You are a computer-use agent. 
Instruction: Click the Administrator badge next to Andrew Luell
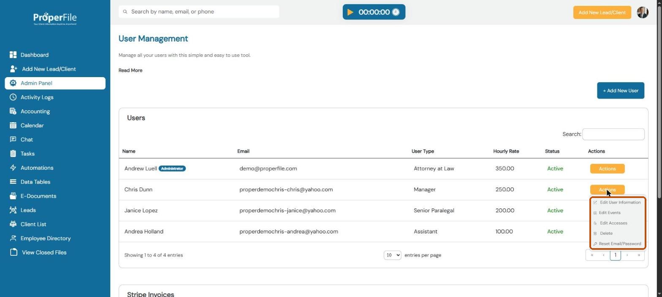click(172, 169)
